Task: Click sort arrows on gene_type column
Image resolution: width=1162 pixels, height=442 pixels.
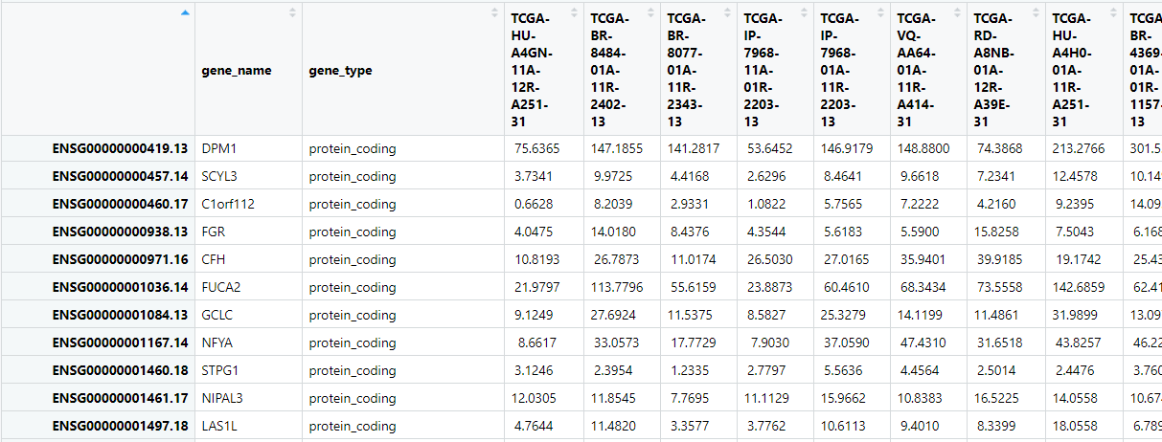Action: (494, 12)
